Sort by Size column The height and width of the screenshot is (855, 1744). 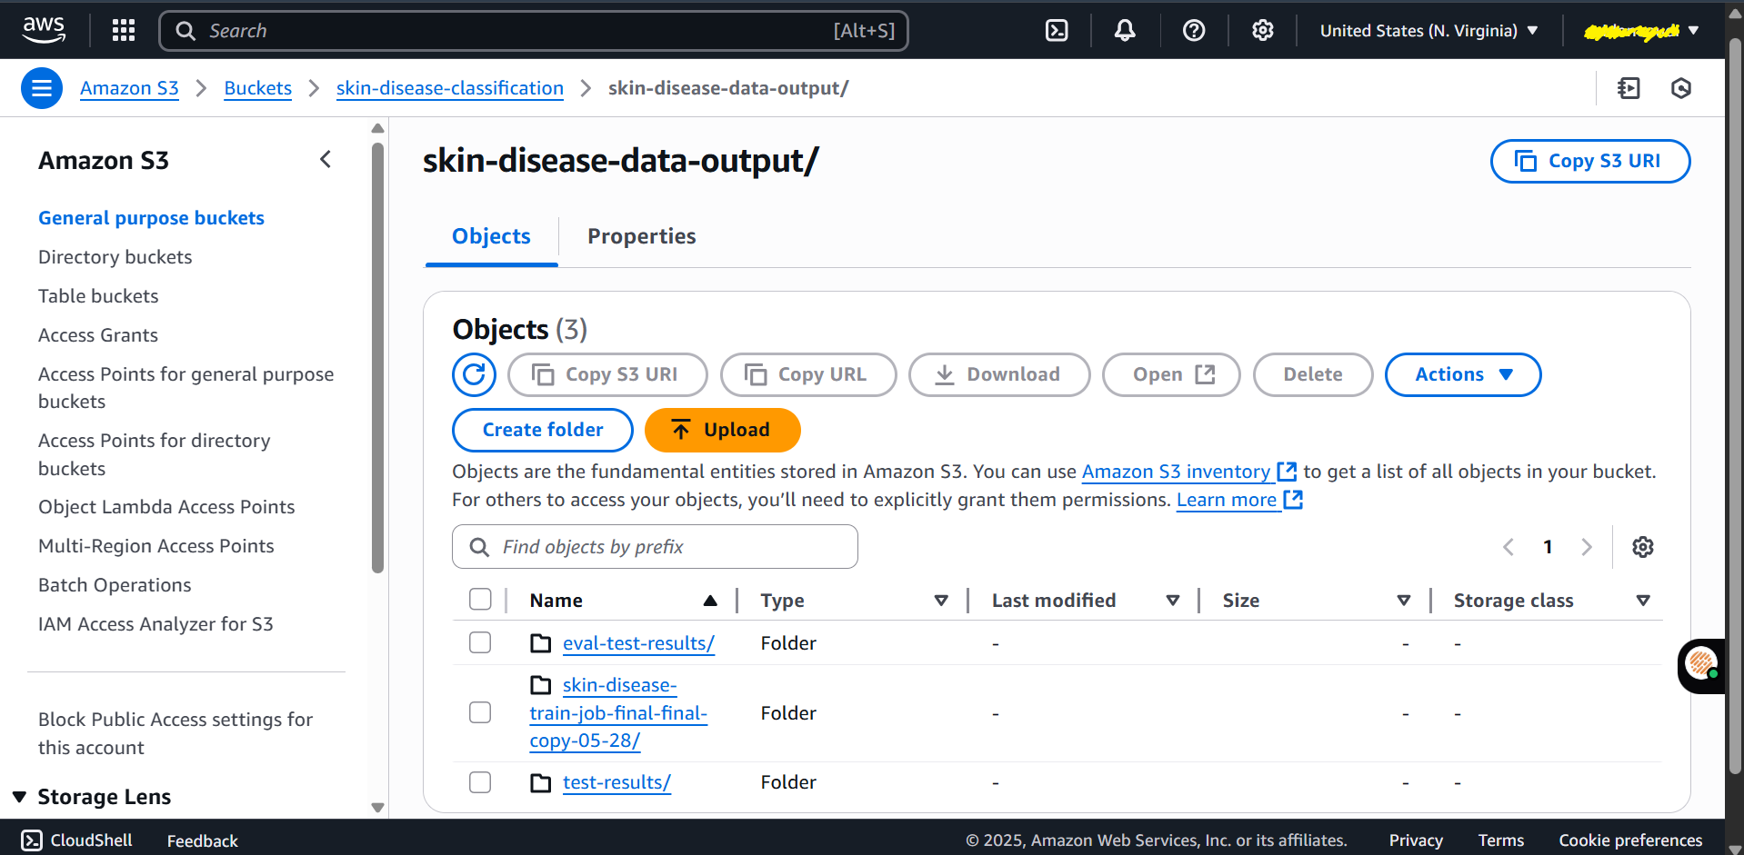[x=1404, y=601]
